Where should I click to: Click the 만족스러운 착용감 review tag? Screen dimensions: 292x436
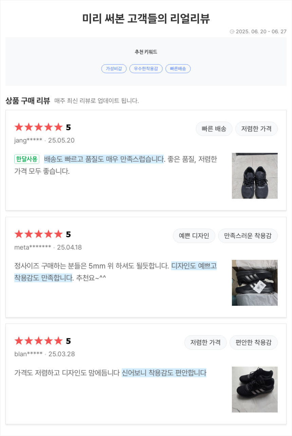(248, 236)
